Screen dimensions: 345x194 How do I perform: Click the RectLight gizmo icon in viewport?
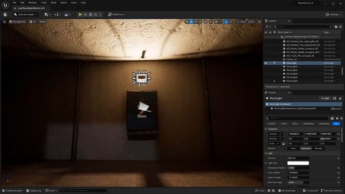click(141, 78)
